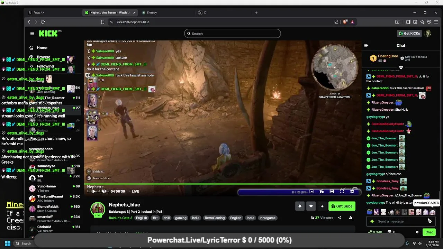The image size is (443, 249).
Task: Click the RetroGaming tag
Action: point(215,218)
